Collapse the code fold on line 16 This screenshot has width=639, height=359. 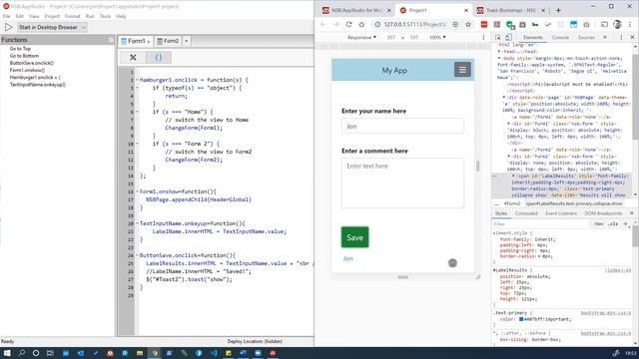tap(138, 191)
